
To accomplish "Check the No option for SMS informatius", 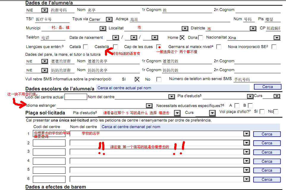I will click(158, 79).
